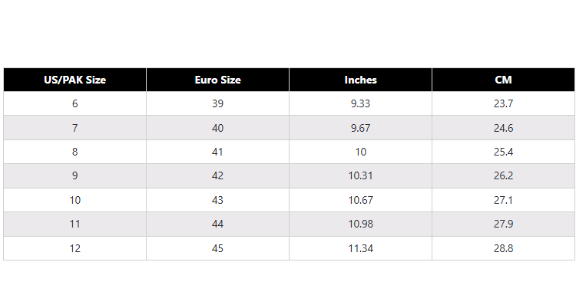Click the 10.98 inches cell

tap(360, 224)
